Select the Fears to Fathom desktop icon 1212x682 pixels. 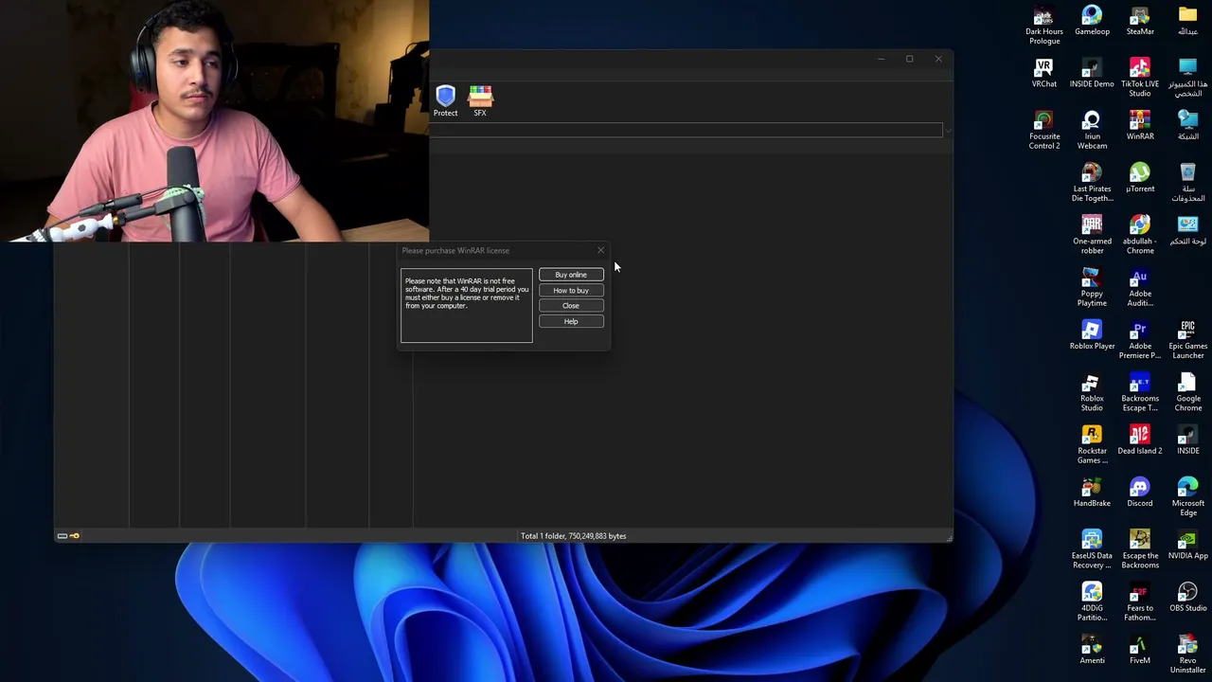tap(1140, 601)
